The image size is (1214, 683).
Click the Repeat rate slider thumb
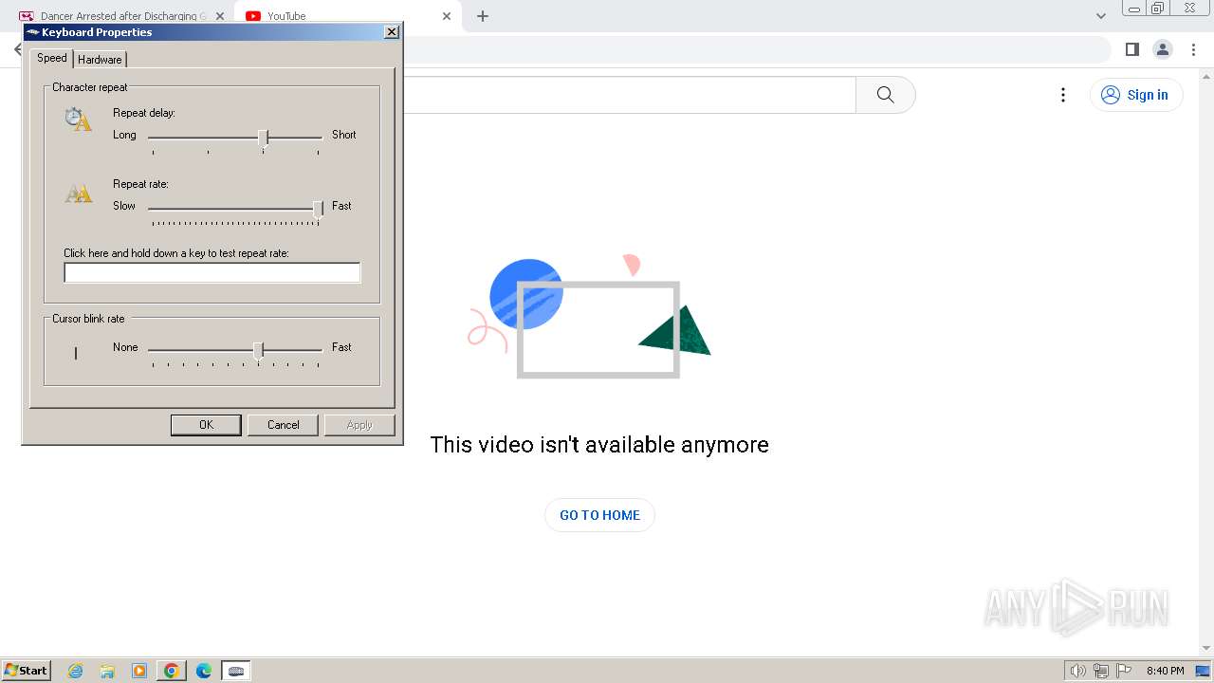point(318,209)
